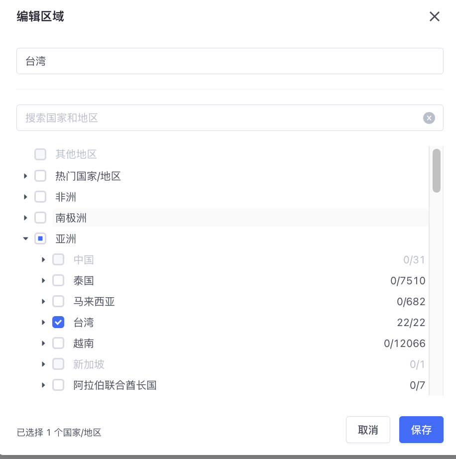The image size is (456, 459).
Task: Expand the 泰国 sub-regions arrow
Action: tap(43, 281)
